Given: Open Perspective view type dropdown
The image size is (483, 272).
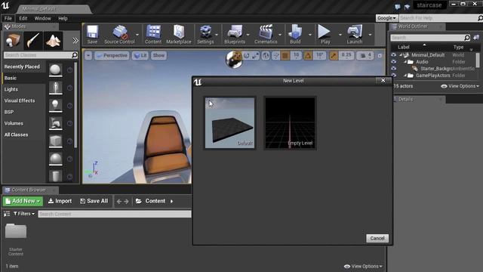Looking at the screenshot, I should point(112,55).
